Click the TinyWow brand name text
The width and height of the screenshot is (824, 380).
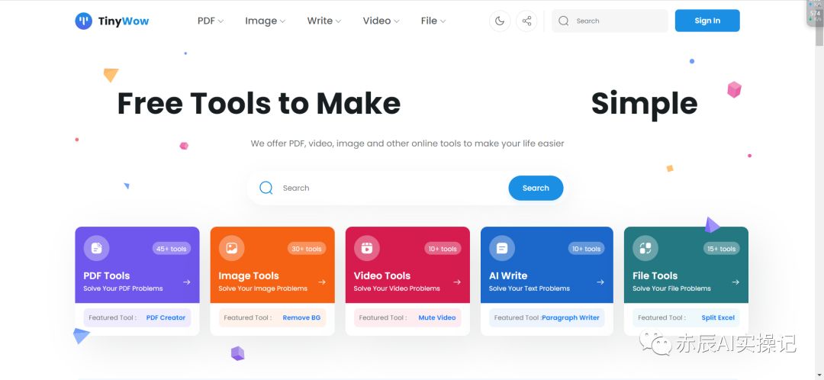pos(124,21)
